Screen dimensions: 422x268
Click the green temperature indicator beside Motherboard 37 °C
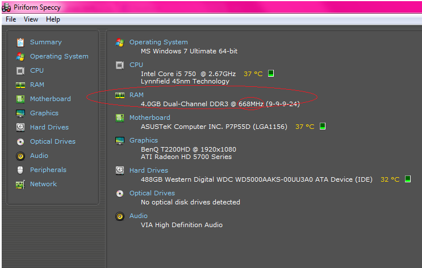(x=323, y=126)
